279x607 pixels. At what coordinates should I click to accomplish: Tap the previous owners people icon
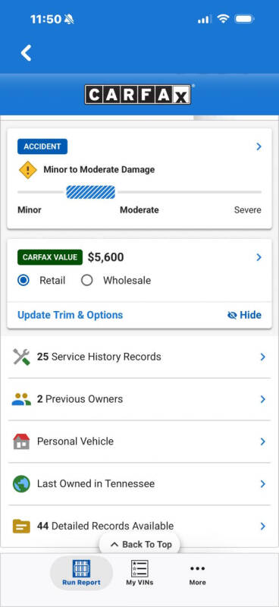tap(21, 399)
